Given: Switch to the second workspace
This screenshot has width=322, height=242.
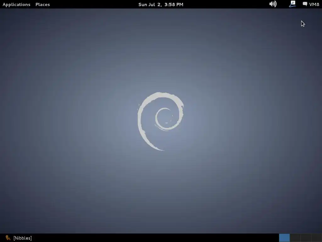Looking at the screenshot, I should [295, 238].
